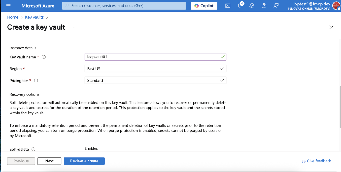Screen dimensions: 341x172
Task: Go to the Key vaults breadcrumb
Action: pos(34,17)
